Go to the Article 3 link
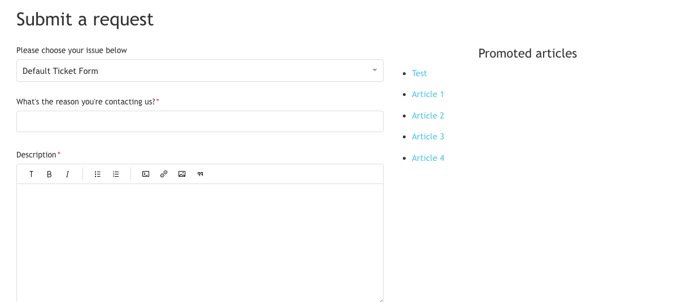The height and width of the screenshot is (302, 678). point(428,137)
